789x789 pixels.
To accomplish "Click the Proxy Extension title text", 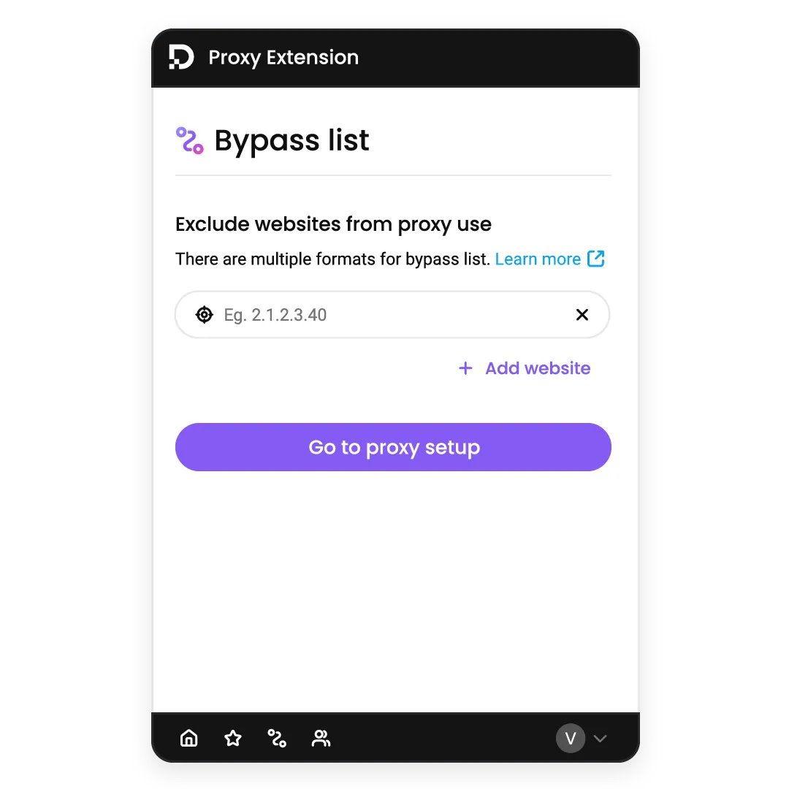I will click(x=283, y=58).
